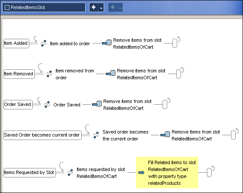The image size is (243, 193).
Task: Click remove-from-slot action icon in Saved Order row
Action: [x=165, y=134]
